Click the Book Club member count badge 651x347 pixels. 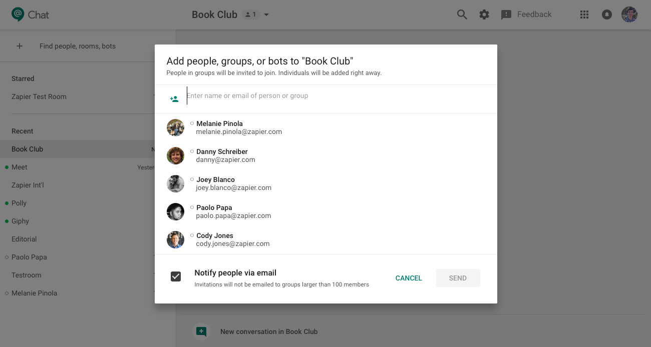pyautogui.click(x=250, y=14)
